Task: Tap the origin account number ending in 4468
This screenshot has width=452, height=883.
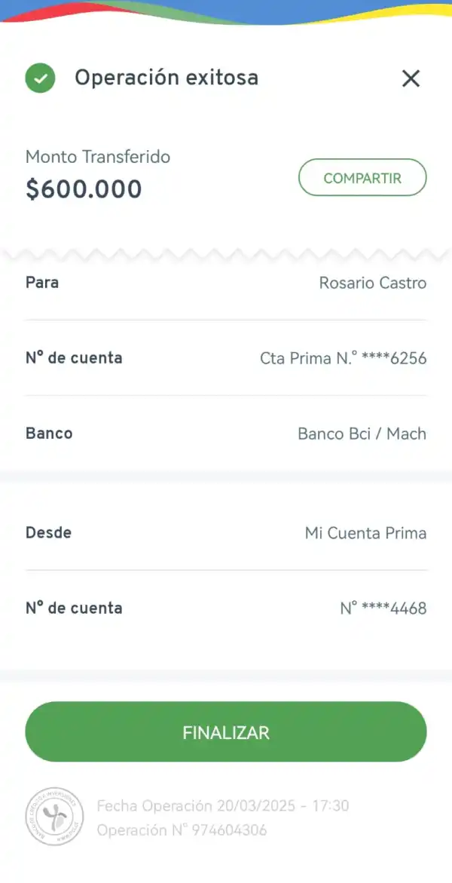Action: (x=383, y=608)
